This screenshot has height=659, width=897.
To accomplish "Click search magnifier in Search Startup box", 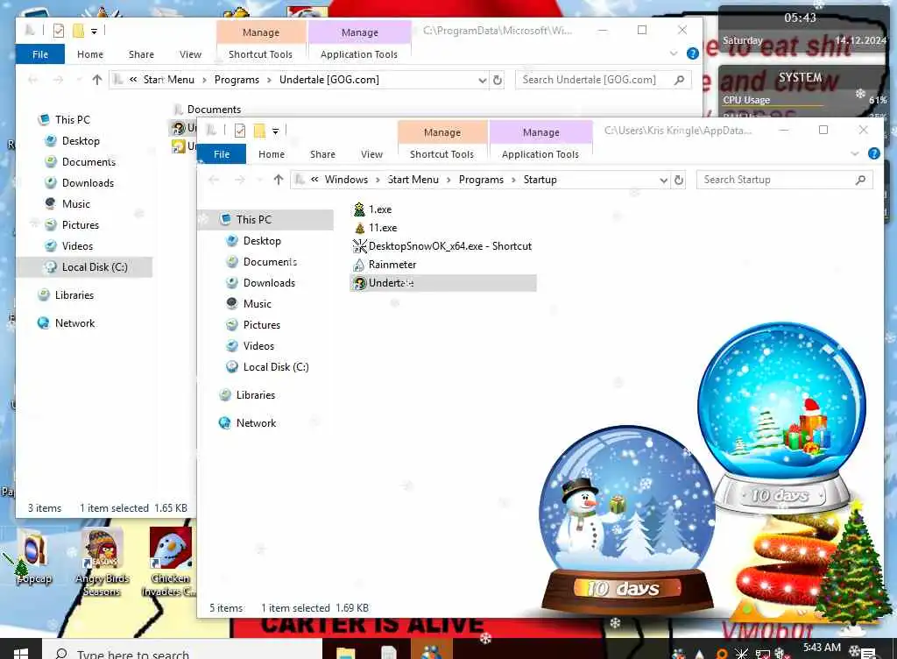I will pyautogui.click(x=860, y=180).
